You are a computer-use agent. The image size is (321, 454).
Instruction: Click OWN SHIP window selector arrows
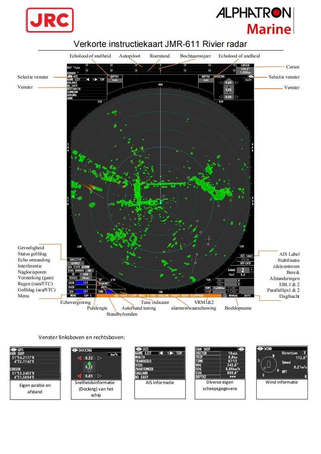pos(241,349)
